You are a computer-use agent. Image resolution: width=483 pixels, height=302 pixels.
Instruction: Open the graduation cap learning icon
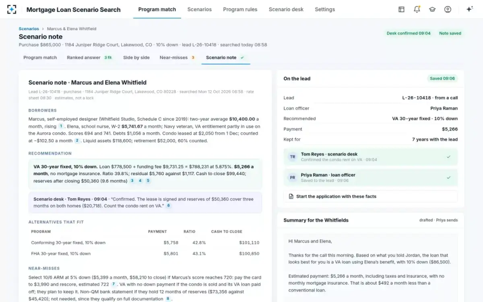point(432,9)
